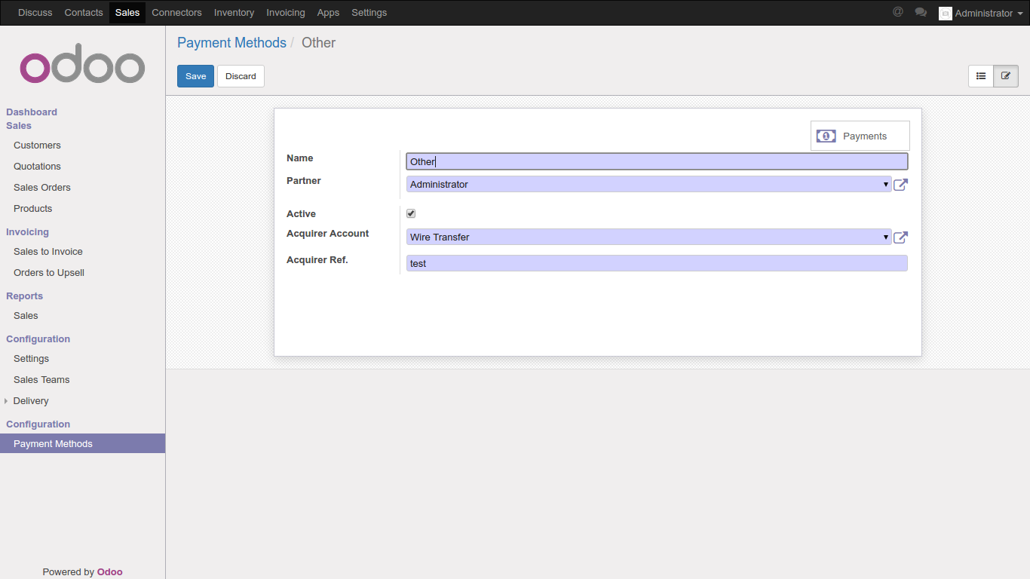Click the Name input field
The height and width of the screenshot is (579, 1030).
[657, 161]
